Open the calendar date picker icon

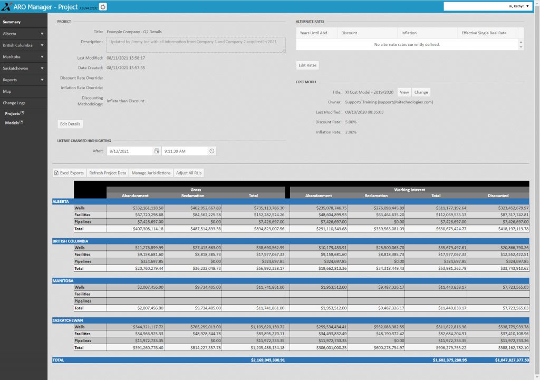coord(157,151)
